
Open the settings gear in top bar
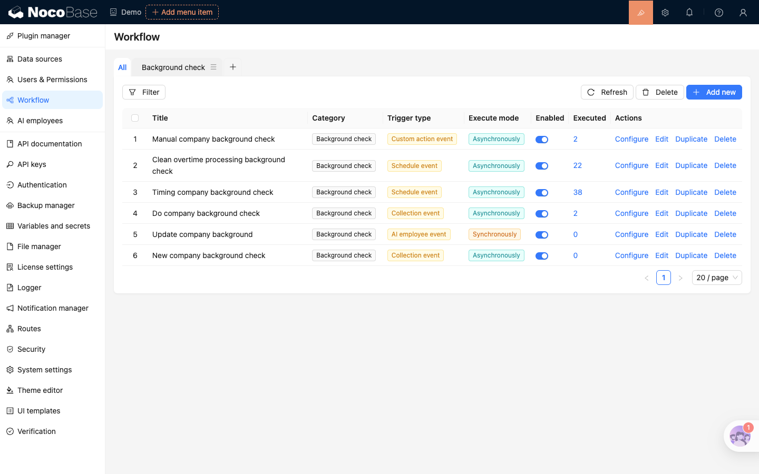(665, 12)
